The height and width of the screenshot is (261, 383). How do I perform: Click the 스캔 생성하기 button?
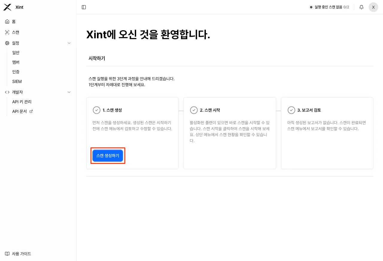point(108,155)
